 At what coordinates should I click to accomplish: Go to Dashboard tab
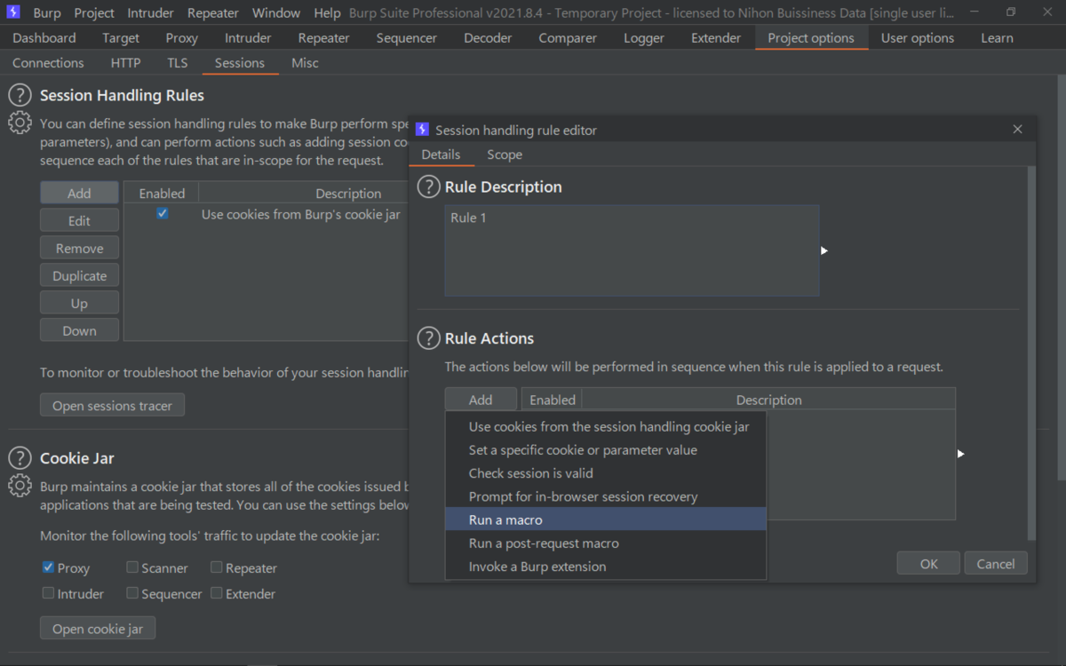coord(44,38)
